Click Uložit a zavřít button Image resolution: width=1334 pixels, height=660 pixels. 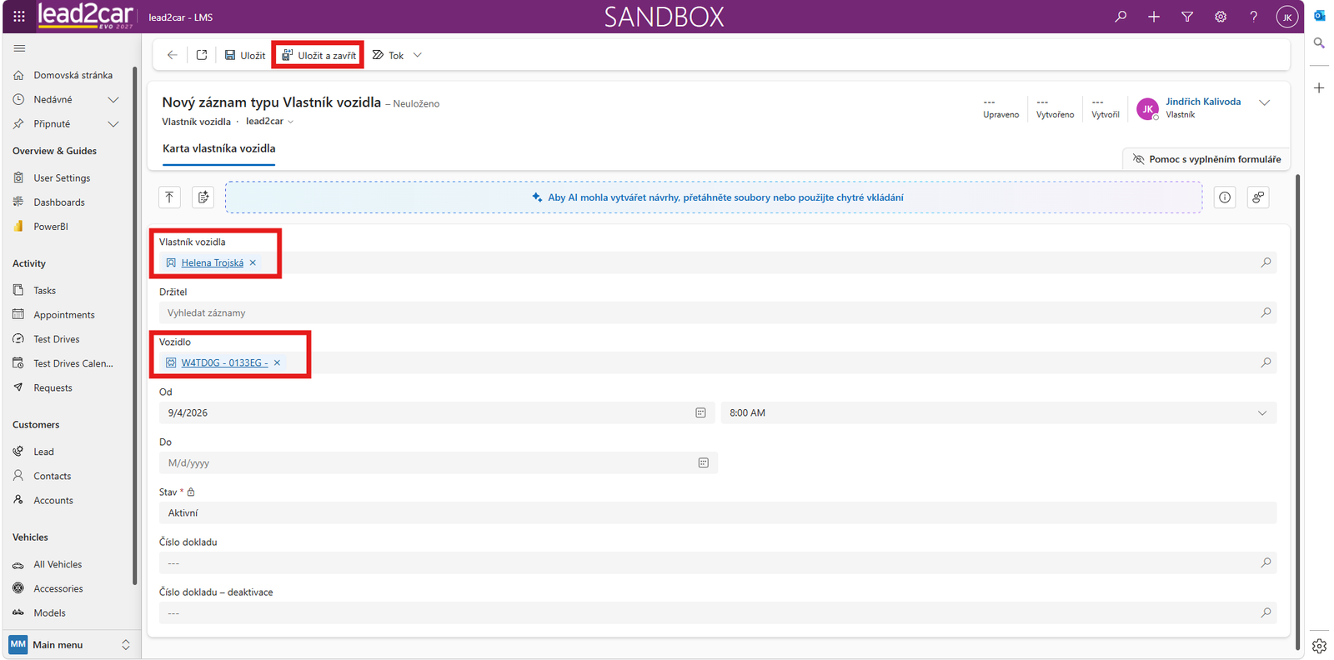pyautogui.click(x=318, y=55)
